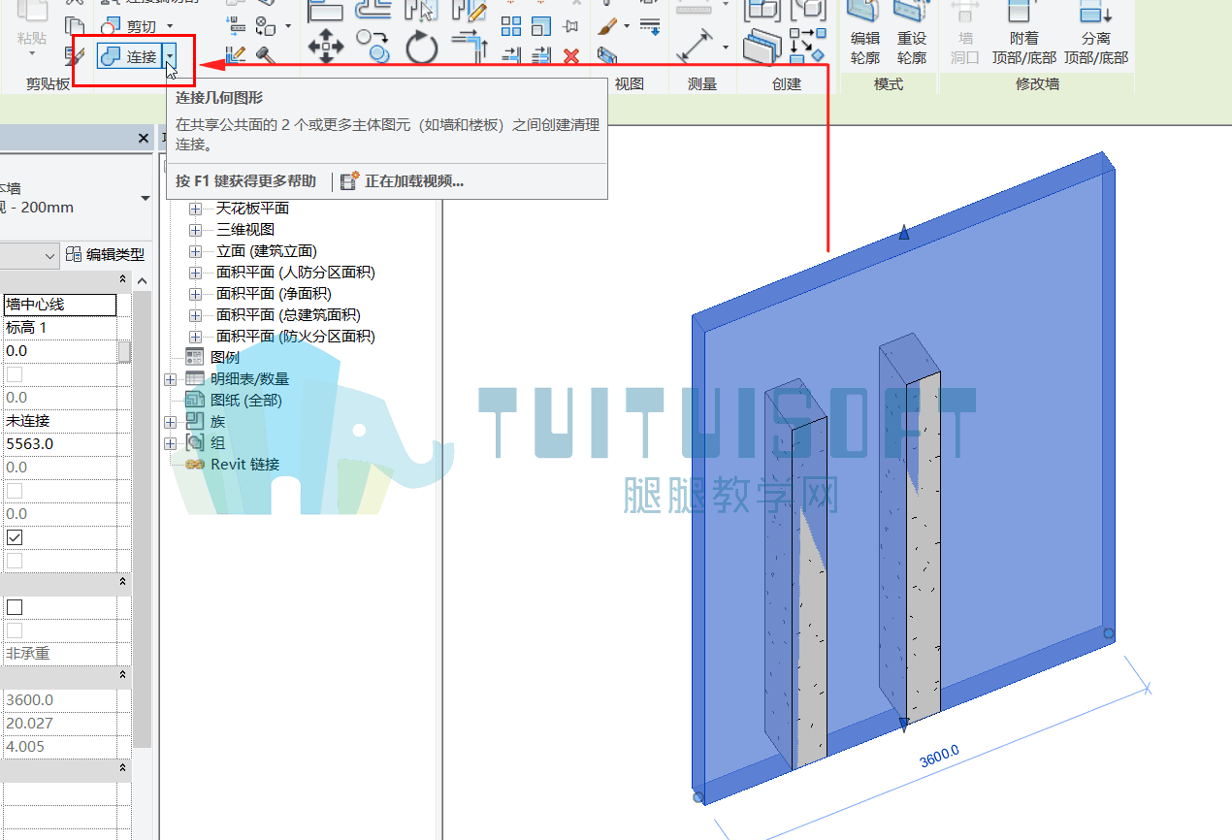Close the Properties palette with X
Viewport: 1232px width, 840px height.
tap(144, 139)
